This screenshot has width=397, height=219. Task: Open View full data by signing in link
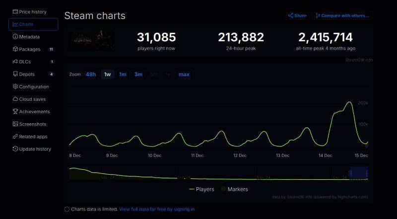157,210
